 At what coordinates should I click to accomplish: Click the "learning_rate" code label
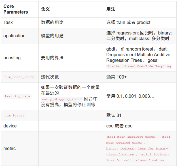(x=17, y=96)
